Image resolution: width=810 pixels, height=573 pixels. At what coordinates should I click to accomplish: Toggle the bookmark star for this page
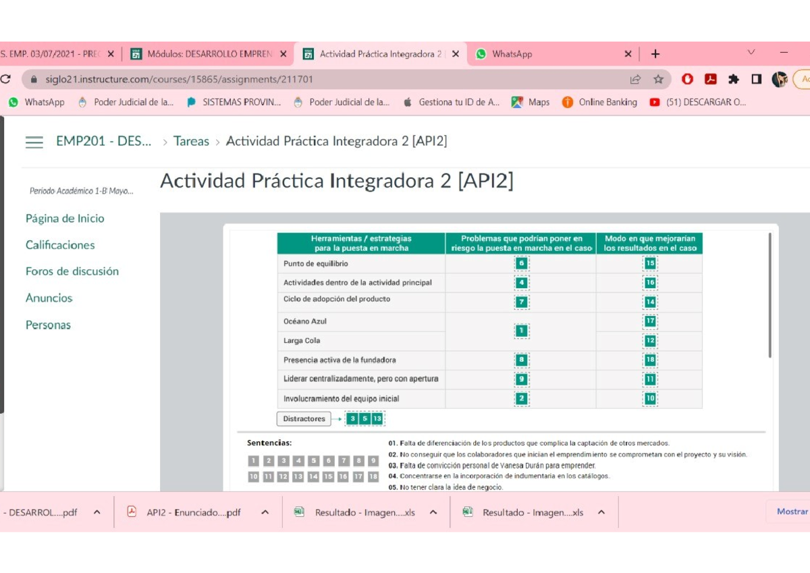658,79
